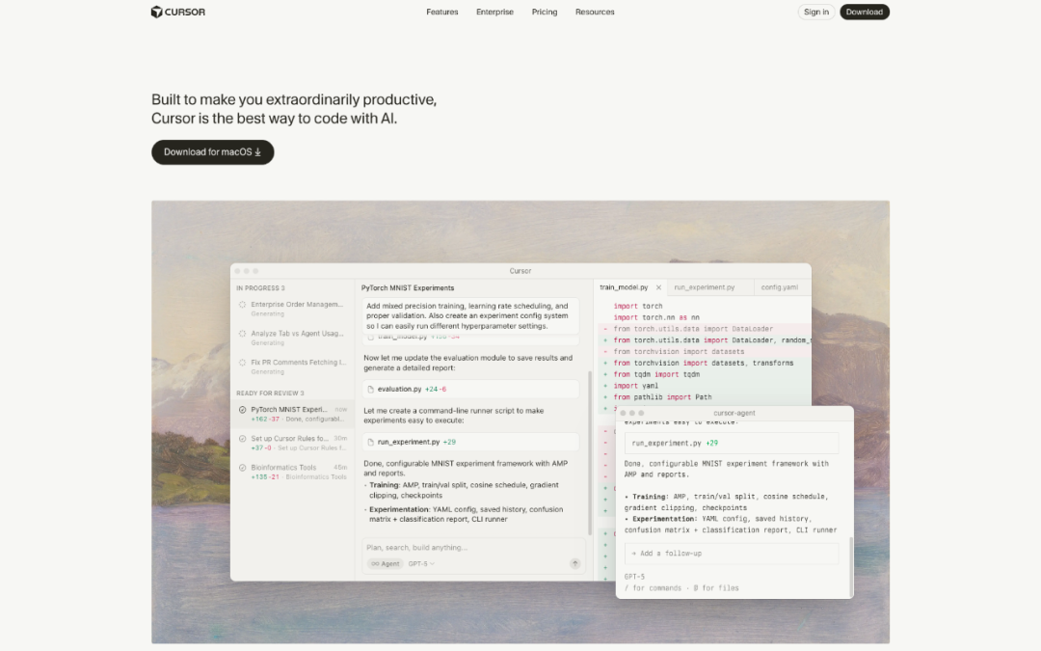Image resolution: width=1041 pixels, height=651 pixels.
Task: Click the checkmark icon beside Set up Cursor Rules
Action: tap(242, 439)
